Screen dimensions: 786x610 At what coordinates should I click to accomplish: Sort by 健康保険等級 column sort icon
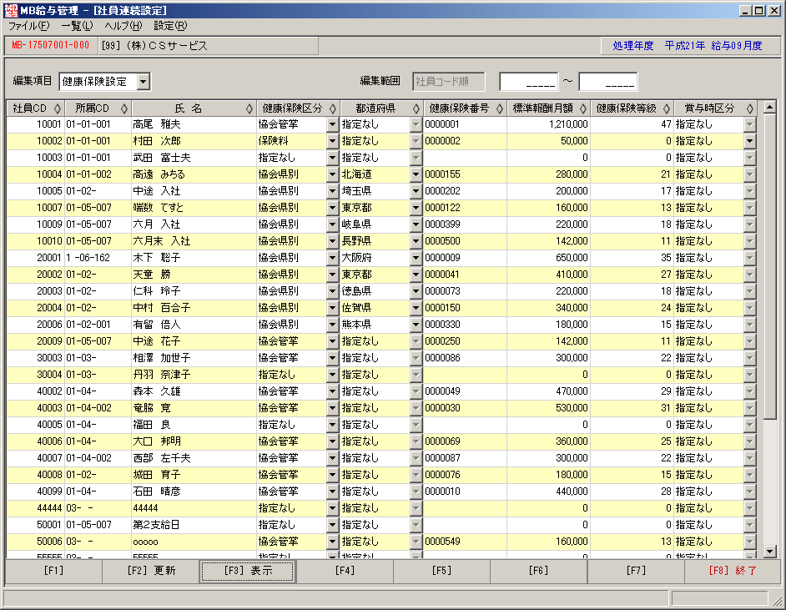[667, 108]
